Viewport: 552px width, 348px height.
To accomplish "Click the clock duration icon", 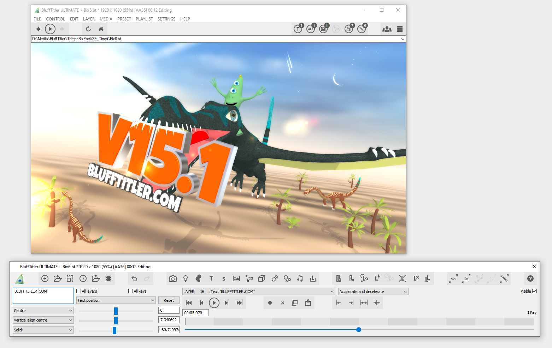I will coord(83,278).
